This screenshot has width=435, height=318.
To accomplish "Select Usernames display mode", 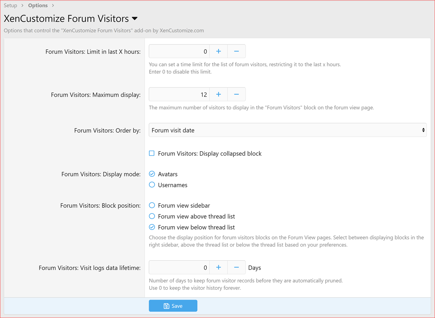I will 152,185.
